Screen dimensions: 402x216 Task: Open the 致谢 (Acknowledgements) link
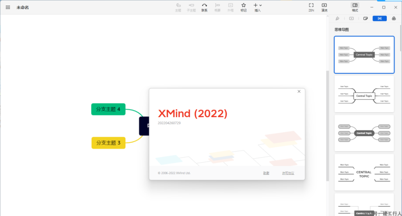coord(266,173)
